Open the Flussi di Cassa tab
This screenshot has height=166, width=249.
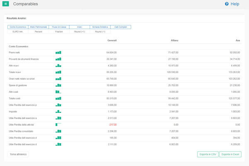click(59, 27)
